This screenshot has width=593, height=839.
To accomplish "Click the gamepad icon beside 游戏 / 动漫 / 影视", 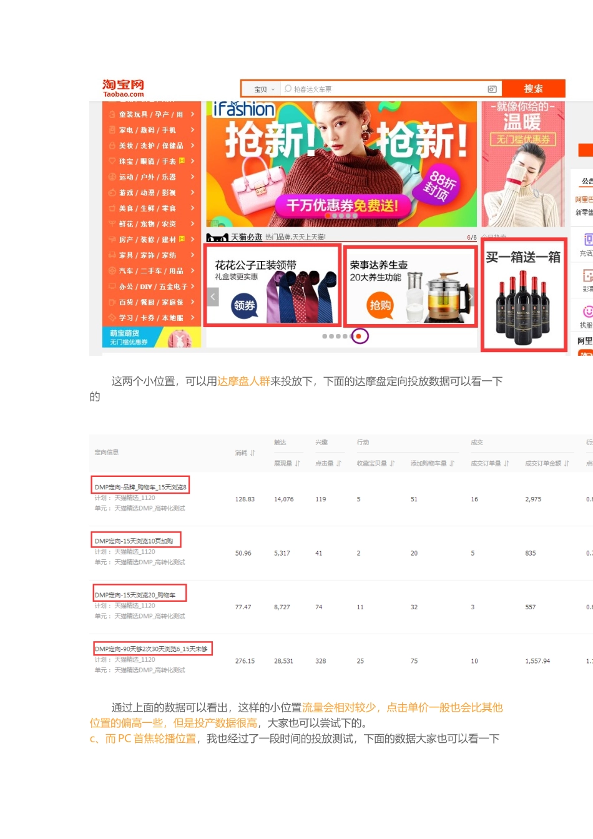I will 112,192.
